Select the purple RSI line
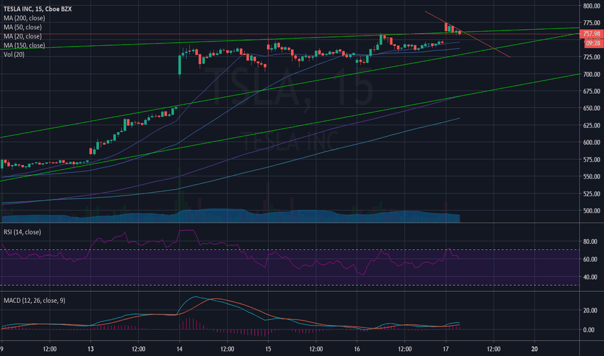The width and height of the screenshot is (604, 356). coord(231,252)
